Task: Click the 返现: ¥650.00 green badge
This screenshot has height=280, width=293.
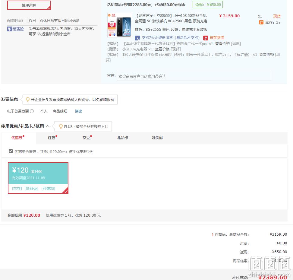Action: [x=208, y=5]
